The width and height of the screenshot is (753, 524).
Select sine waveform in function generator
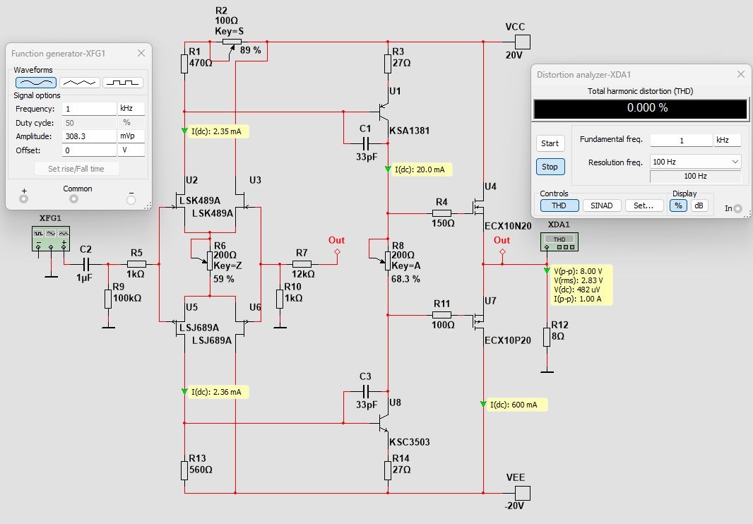point(36,83)
